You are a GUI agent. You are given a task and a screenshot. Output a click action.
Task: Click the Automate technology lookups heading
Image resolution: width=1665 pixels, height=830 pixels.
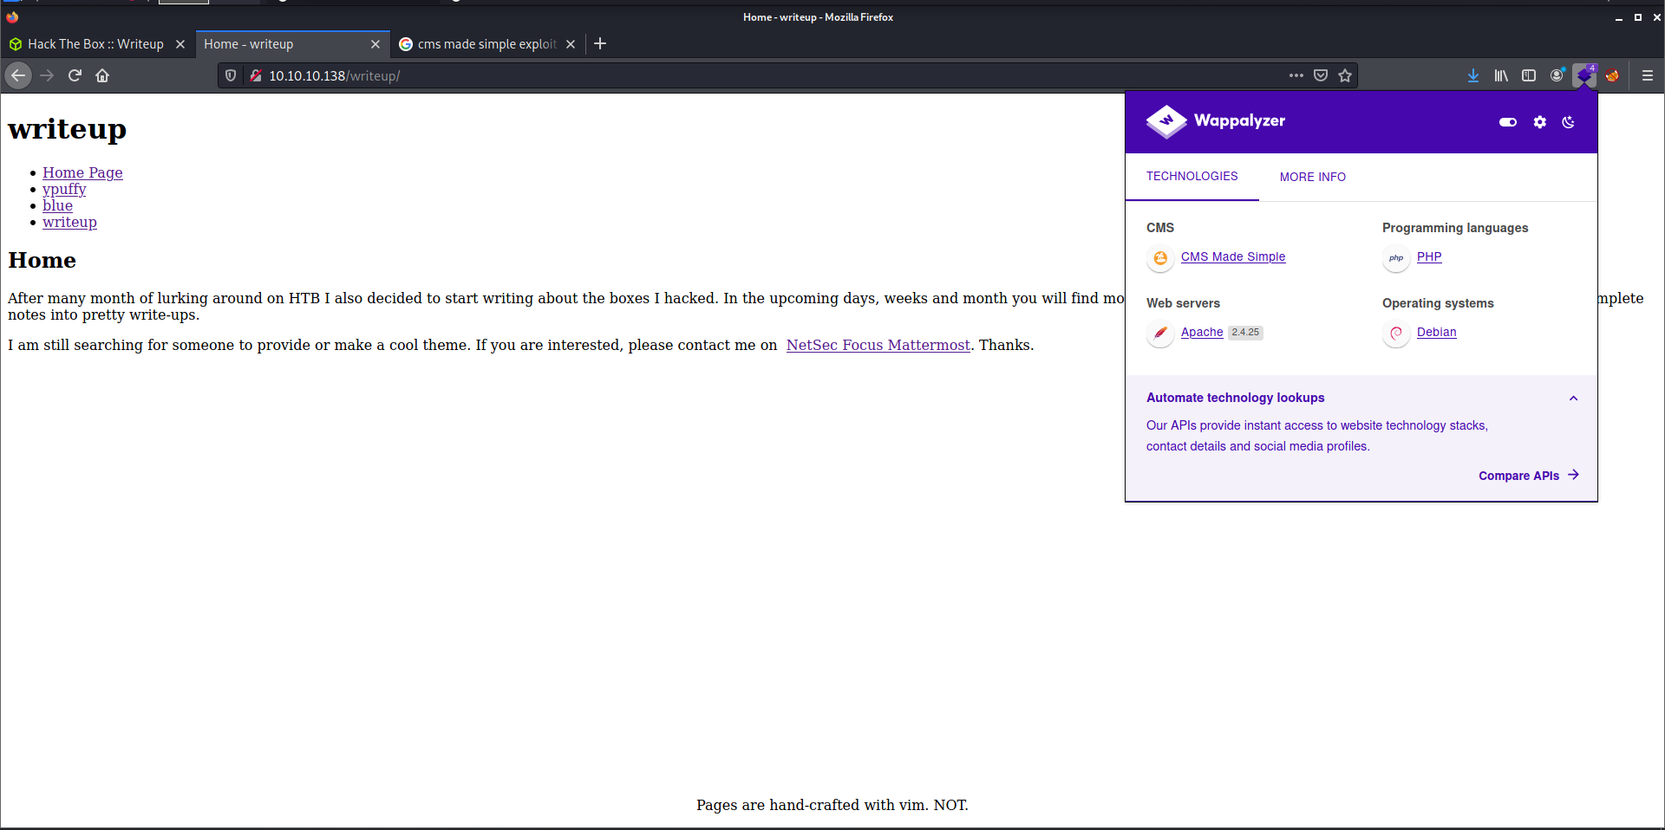(1236, 398)
